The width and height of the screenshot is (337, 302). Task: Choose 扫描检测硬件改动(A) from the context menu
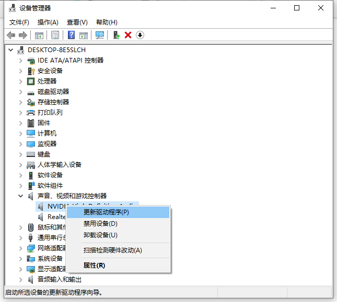112,250
